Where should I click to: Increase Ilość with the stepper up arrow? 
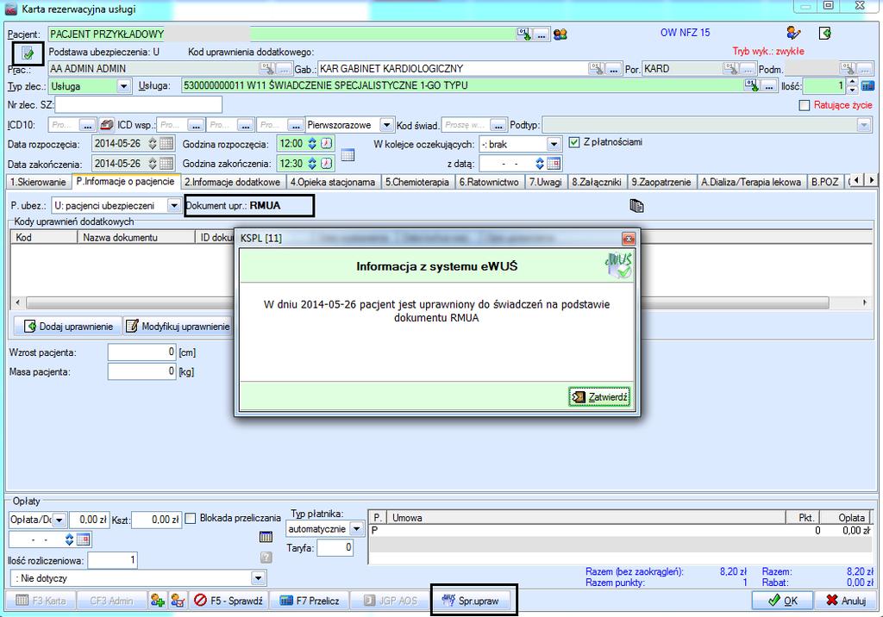(x=852, y=82)
